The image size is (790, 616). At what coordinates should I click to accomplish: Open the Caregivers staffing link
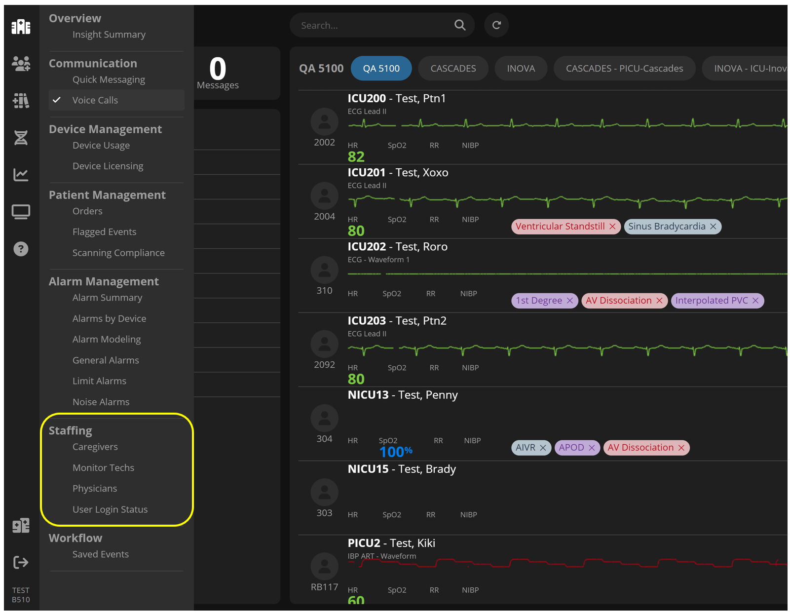(95, 447)
